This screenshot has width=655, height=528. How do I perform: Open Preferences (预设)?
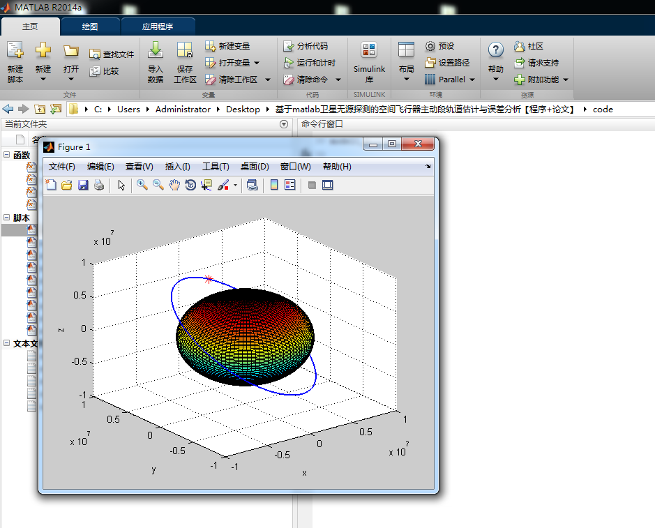439,46
